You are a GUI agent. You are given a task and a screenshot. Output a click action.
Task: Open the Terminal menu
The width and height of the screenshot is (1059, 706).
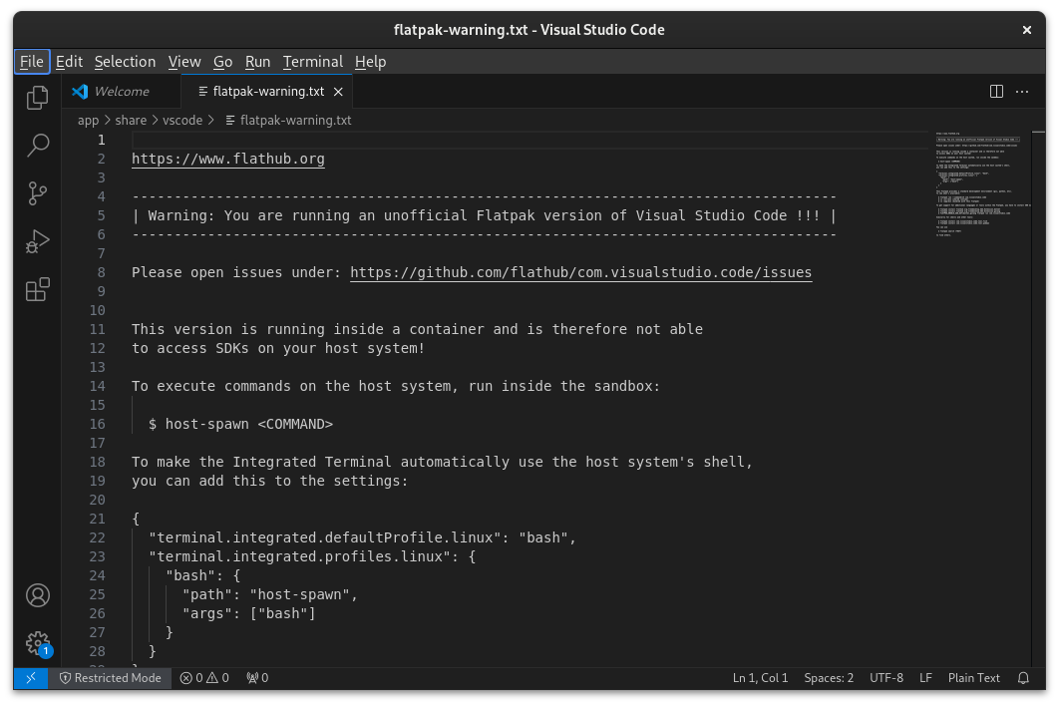[313, 62]
